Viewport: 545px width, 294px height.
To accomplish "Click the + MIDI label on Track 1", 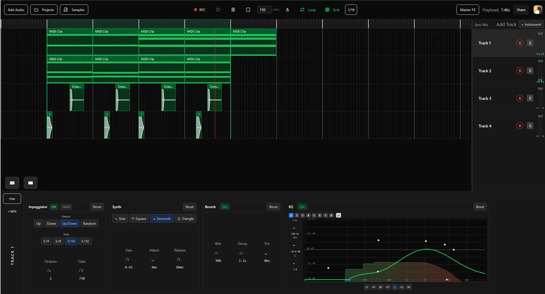I will (x=12, y=211).
